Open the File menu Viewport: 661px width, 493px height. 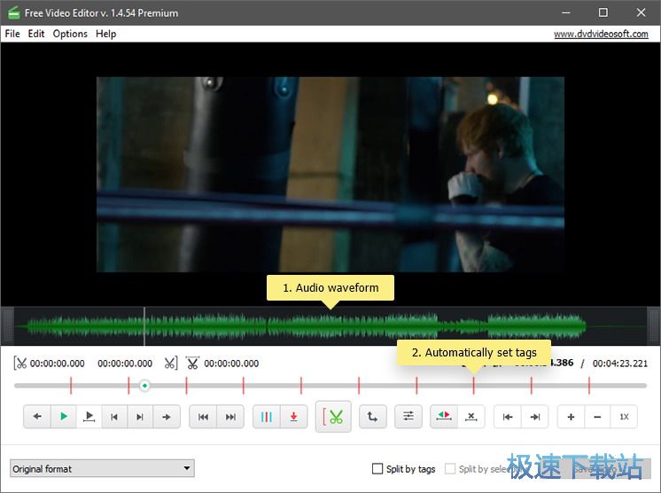12,34
